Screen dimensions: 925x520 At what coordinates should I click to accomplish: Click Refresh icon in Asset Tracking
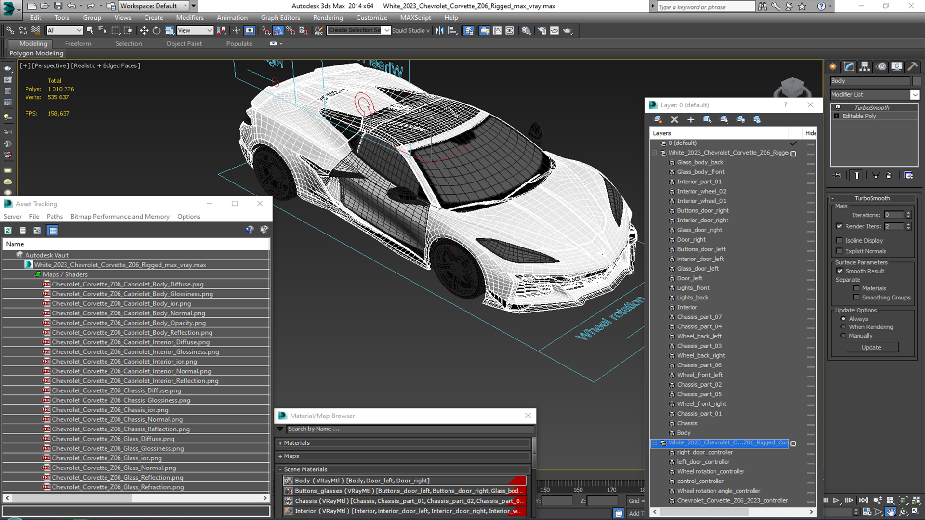coord(8,230)
